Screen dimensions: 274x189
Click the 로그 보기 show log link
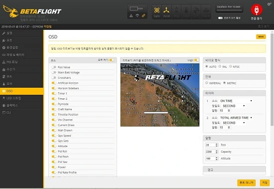264,26
